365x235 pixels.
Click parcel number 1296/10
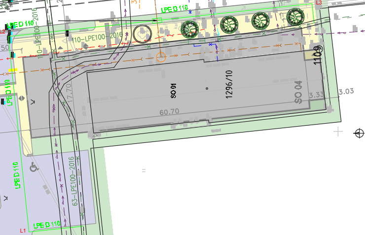[x=229, y=84]
